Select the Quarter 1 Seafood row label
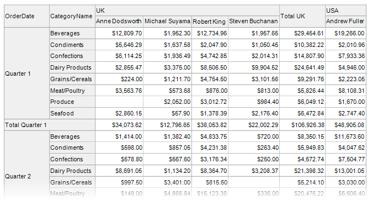This screenshot has height=200, width=372. pyautogui.click(x=72, y=113)
